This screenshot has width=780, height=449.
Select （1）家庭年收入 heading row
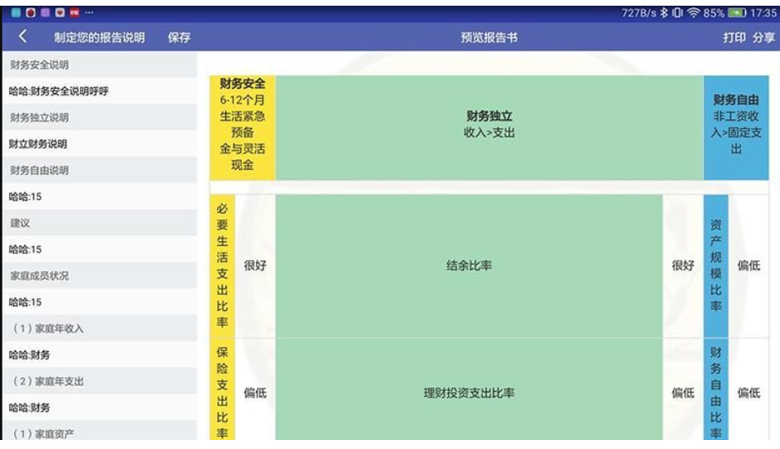point(100,328)
